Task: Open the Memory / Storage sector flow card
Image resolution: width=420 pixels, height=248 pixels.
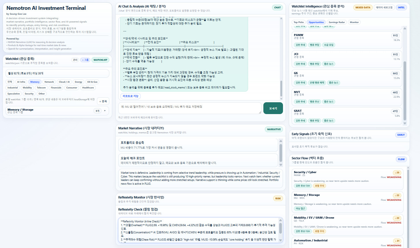Action: coord(347,202)
